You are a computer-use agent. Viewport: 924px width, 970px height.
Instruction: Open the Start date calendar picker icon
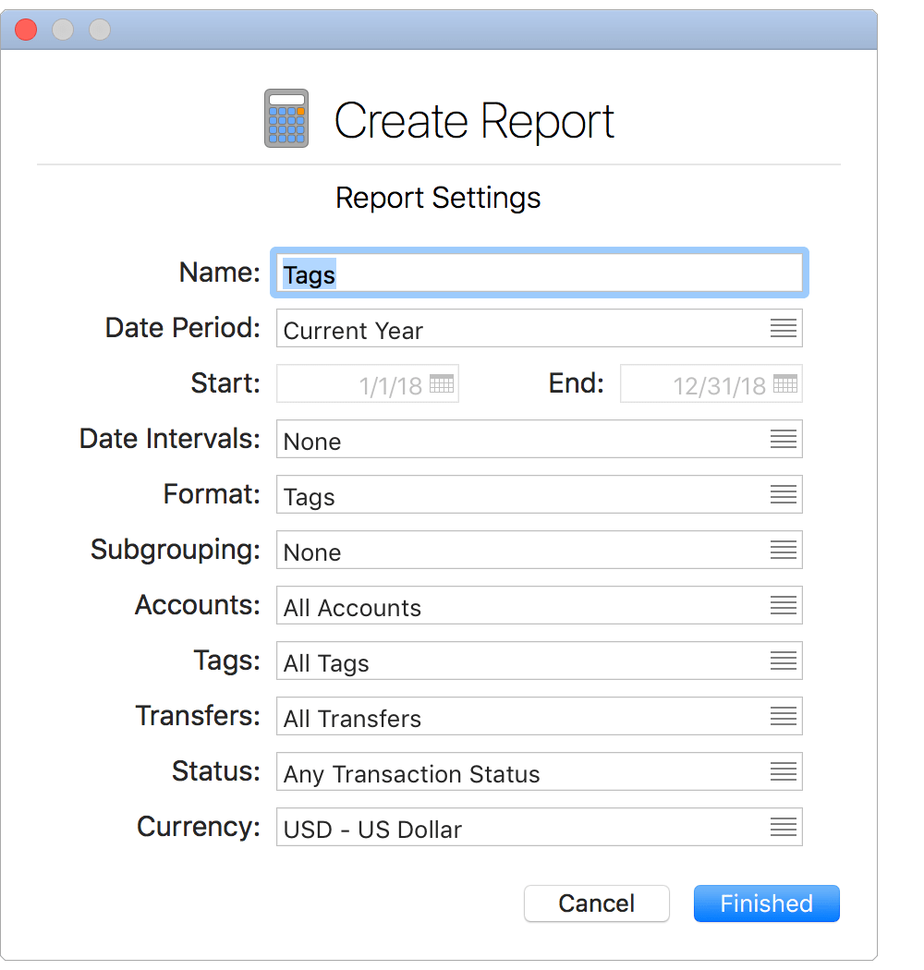[442, 383]
